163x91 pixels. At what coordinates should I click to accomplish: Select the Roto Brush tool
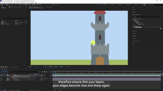pyautogui.click(x=37, y=5)
